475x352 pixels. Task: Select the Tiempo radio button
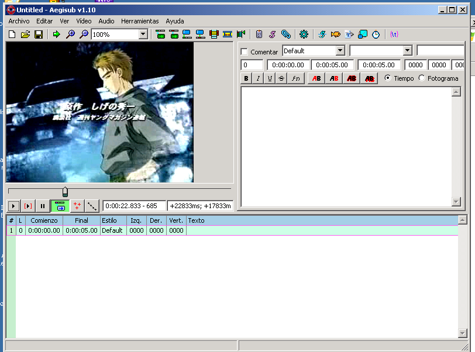387,78
